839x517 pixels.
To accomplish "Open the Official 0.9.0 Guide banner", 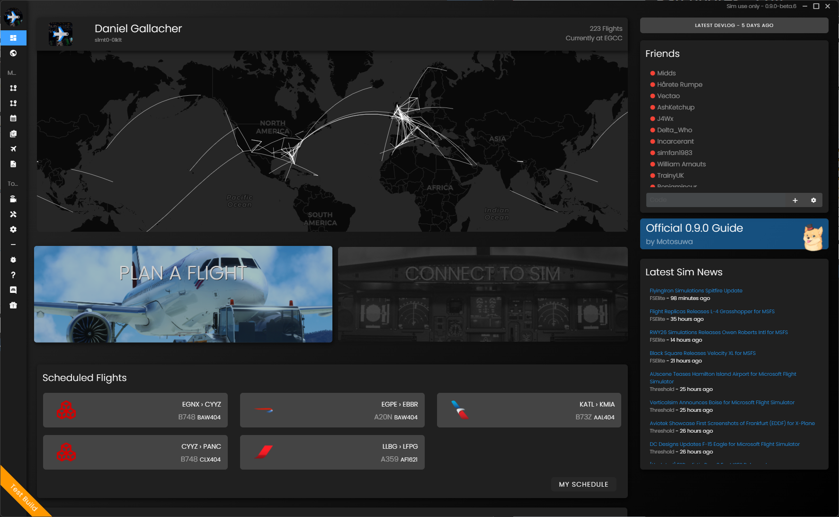I will 734,234.
